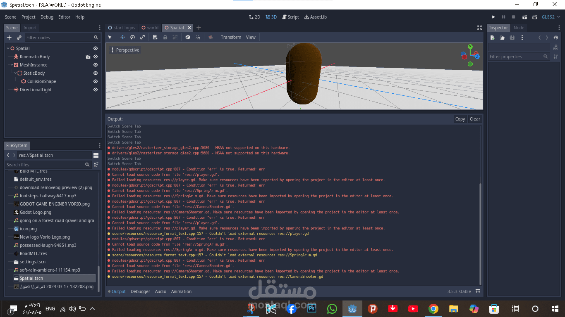This screenshot has height=317, width=565.
Task: Stop the running scene
Action: (x=514, y=17)
